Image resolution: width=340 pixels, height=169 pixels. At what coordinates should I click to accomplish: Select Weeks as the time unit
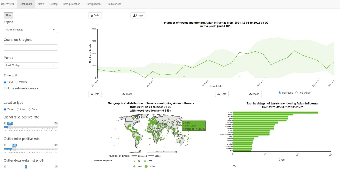pos(17,82)
